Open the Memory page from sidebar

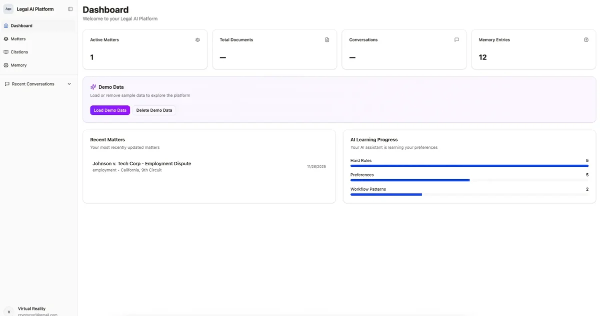point(18,65)
